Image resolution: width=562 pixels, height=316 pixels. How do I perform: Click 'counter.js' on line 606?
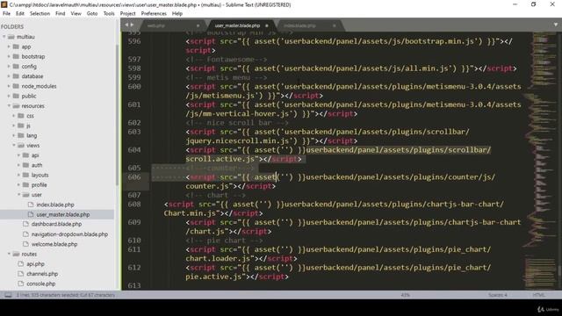click(207, 186)
